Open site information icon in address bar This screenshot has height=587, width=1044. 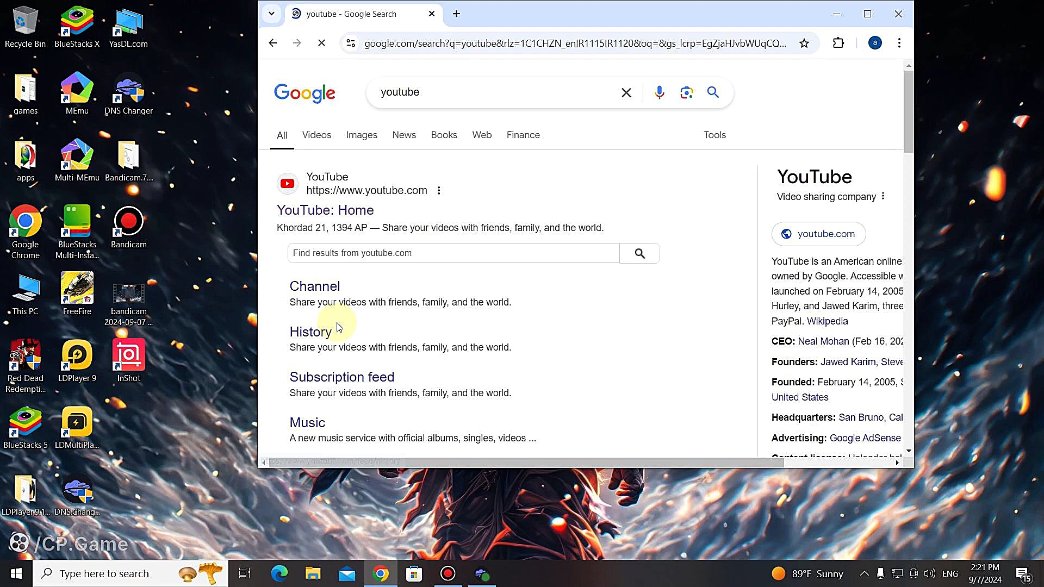pyautogui.click(x=351, y=43)
